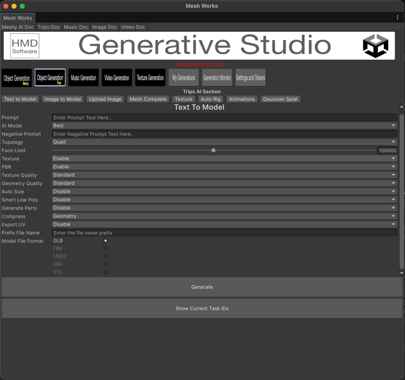Open the Music Generation section
405x380 pixels.
click(83, 78)
